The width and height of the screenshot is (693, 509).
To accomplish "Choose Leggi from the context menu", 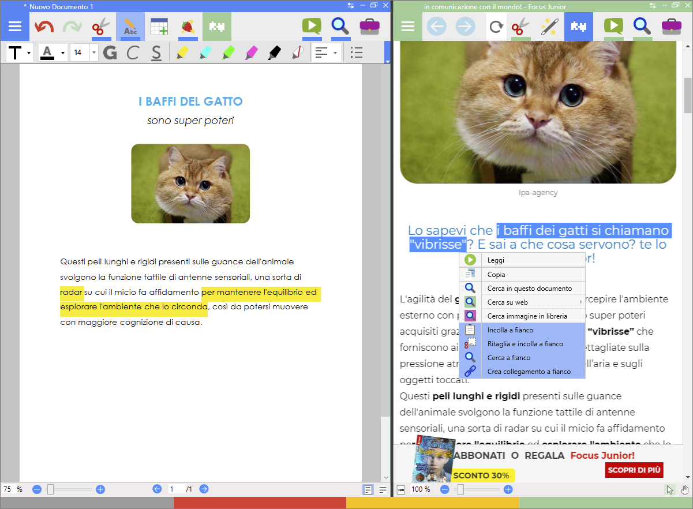I will 522,260.
